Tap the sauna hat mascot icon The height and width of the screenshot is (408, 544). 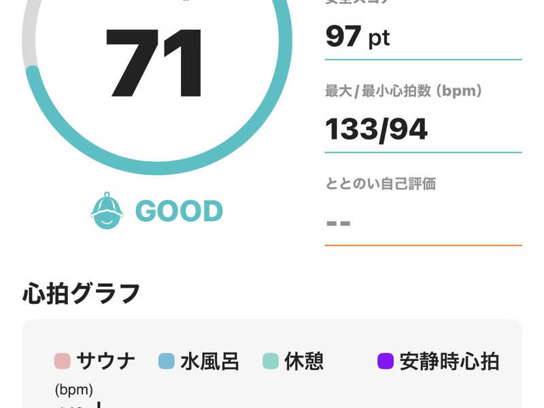coord(107,211)
